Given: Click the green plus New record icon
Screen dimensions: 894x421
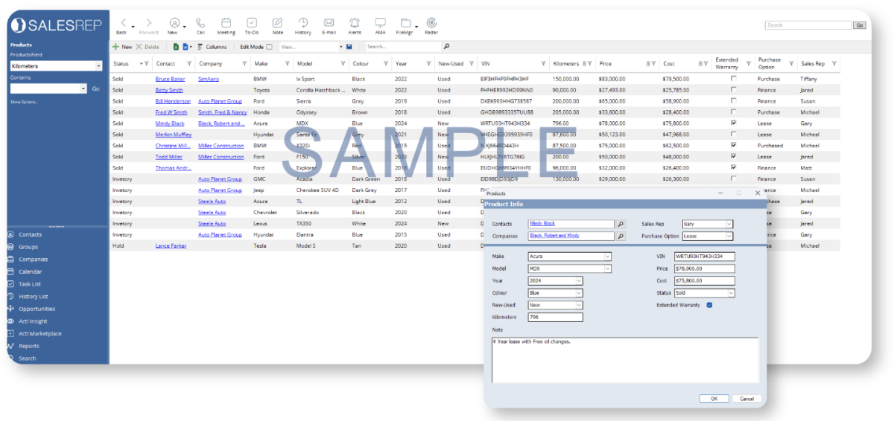Looking at the screenshot, I should [x=115, y=46].
